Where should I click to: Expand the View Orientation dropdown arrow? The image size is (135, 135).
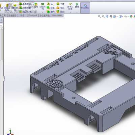[117, 17]
